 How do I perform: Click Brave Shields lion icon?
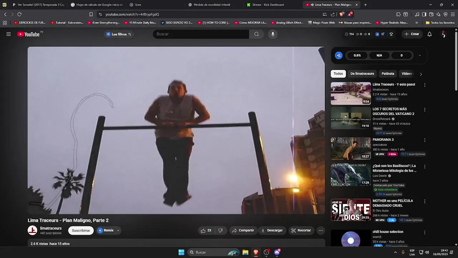click(x=341, y=14)
